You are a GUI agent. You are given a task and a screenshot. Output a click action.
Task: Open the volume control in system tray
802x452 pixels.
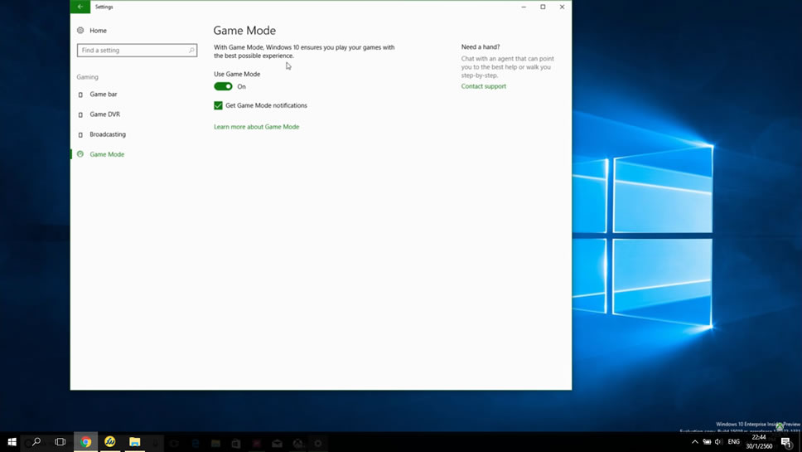pos(718,442)
